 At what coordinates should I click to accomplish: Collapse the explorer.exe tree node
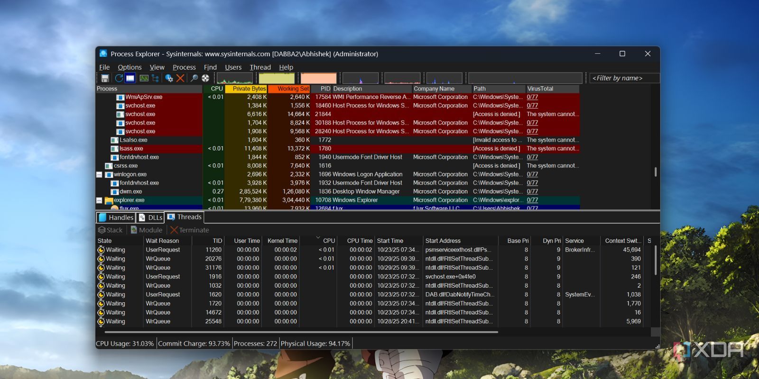click(x=99, y=200)
